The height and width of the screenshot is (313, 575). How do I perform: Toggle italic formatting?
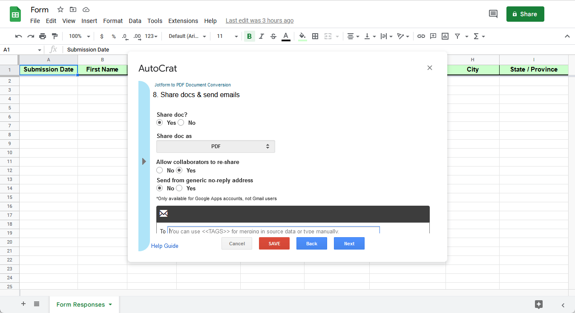[262, 36]
